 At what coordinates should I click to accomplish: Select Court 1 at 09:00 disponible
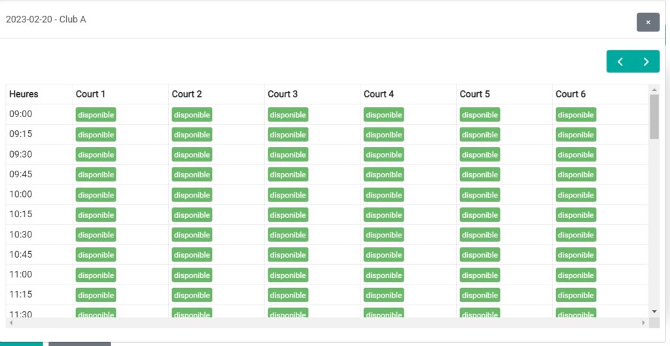96,114
